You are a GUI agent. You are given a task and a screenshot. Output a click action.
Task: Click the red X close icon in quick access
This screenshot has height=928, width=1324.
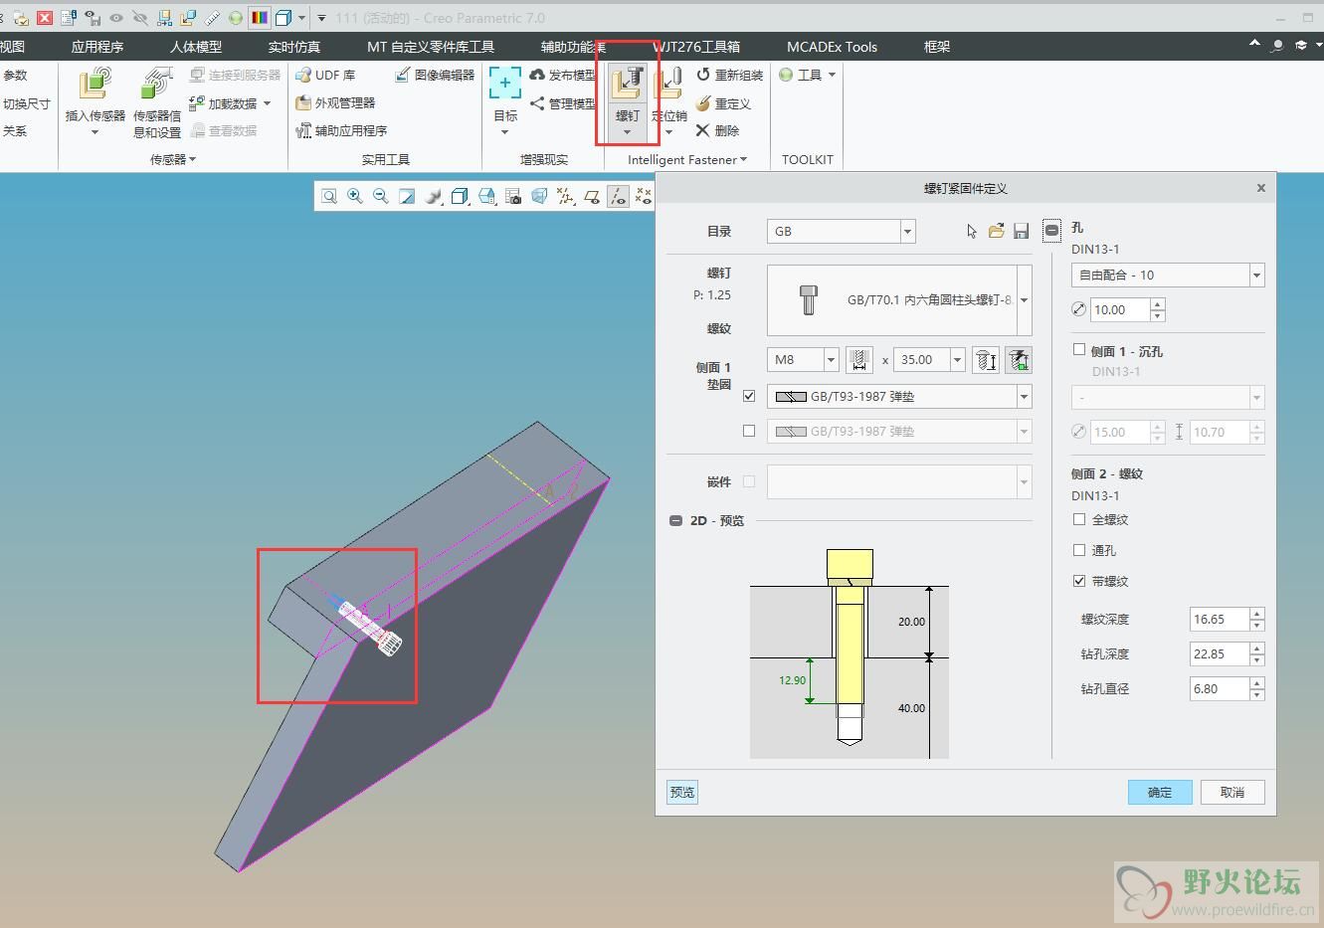44,18
